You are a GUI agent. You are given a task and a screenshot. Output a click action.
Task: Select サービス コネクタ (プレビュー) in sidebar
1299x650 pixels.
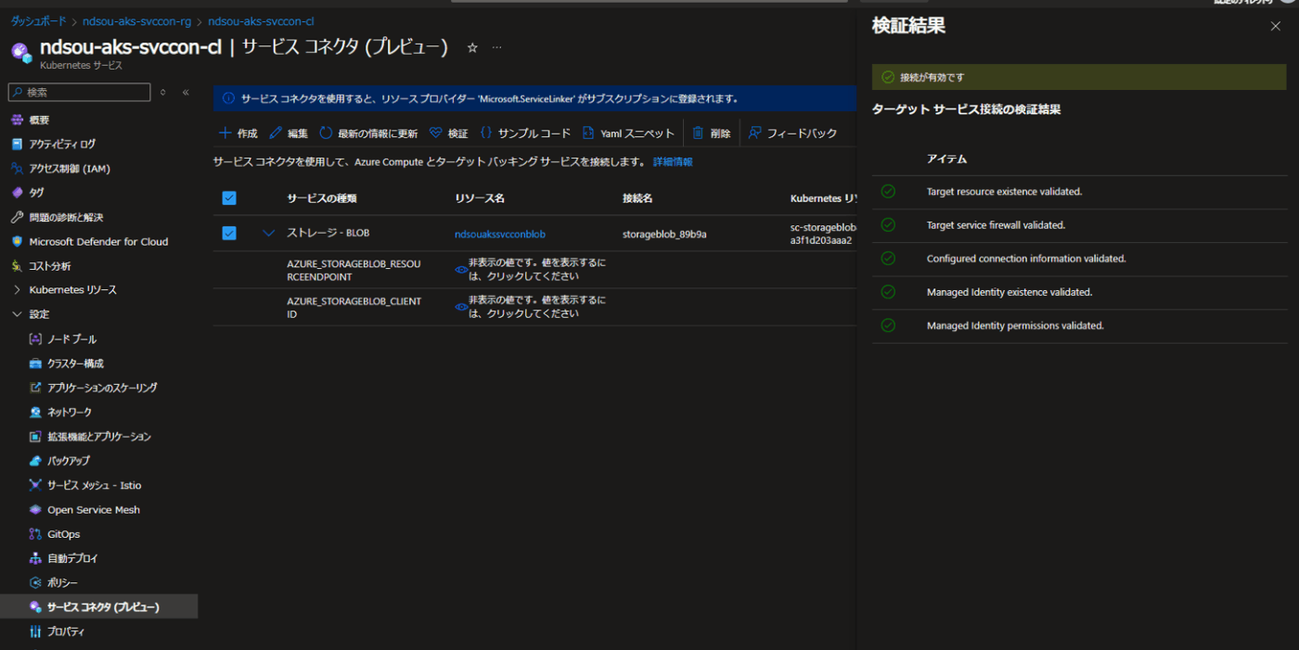click(x=98, y=606)
